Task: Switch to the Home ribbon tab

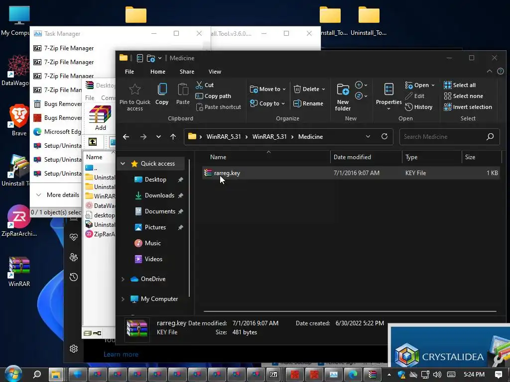Action: pos(158,72)
